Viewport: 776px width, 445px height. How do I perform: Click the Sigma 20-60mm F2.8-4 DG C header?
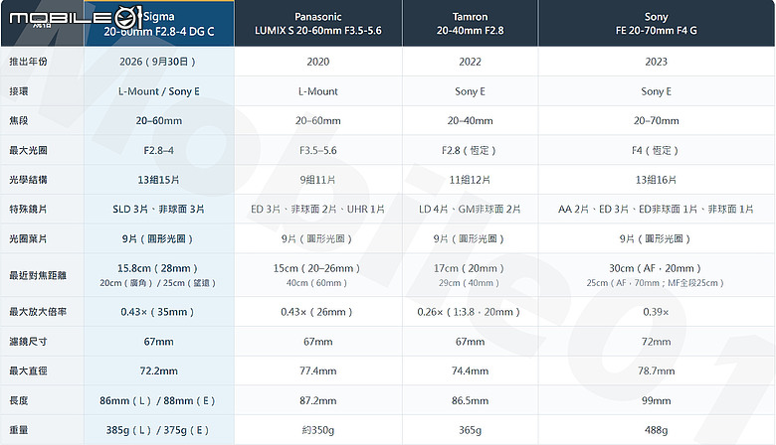click(159, 24)
